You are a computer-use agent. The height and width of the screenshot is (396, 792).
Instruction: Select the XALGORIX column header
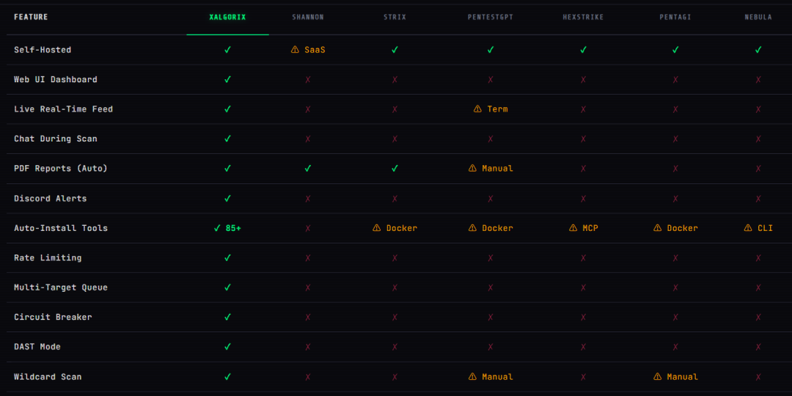coord(227,17)
